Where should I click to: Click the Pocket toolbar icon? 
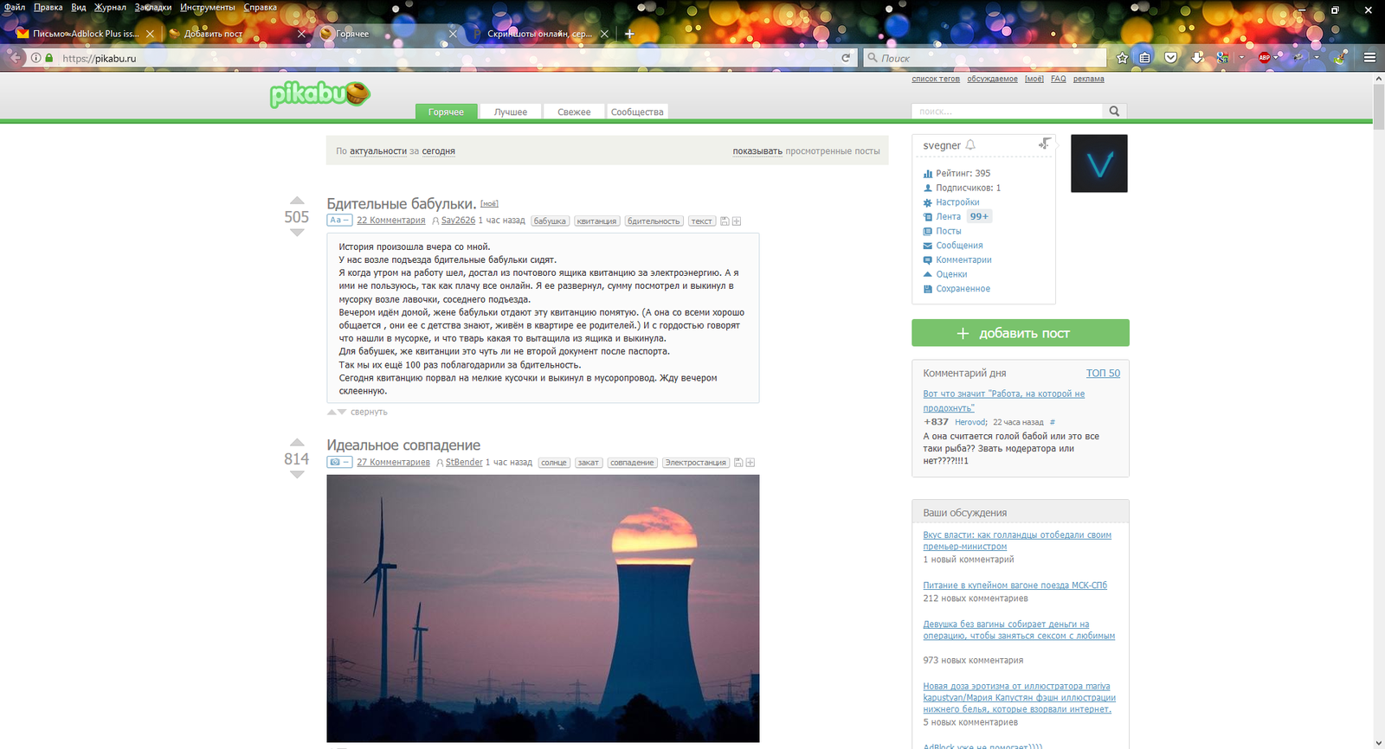point(1170,58)
